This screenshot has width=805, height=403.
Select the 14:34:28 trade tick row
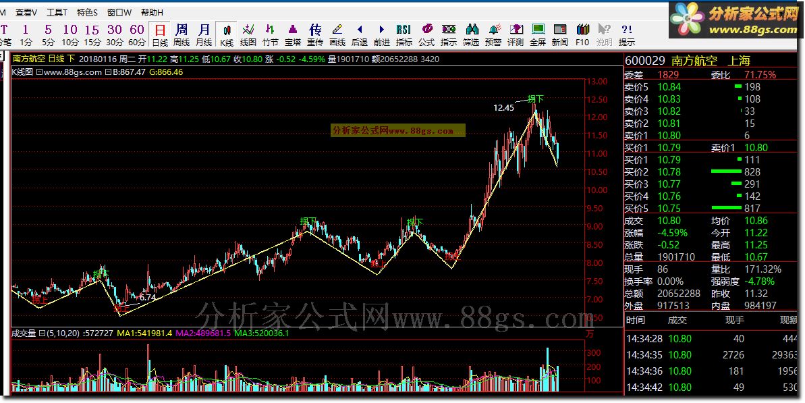[x=712, y=339]
